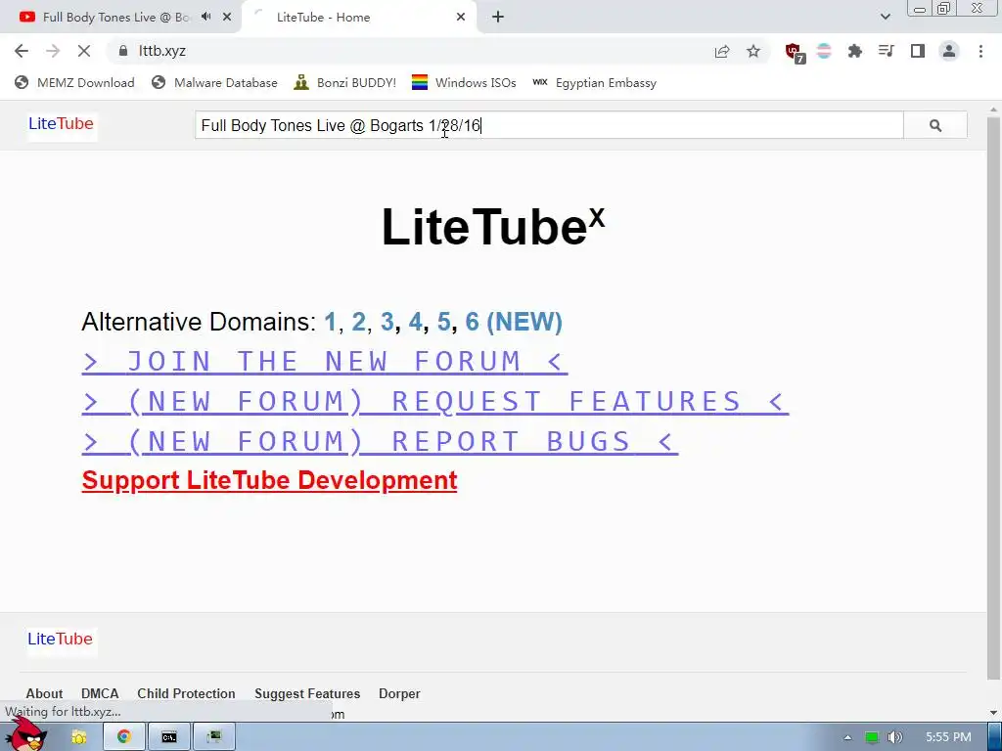Open the Extensions puzzle piece menu
The width and height of the screenshot is (1002, 751).
click(855, 51)
